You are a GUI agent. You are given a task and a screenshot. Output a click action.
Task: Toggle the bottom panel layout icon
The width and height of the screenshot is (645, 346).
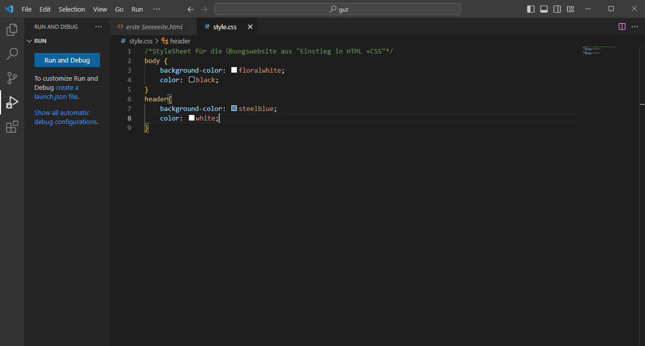coord(544,9)
